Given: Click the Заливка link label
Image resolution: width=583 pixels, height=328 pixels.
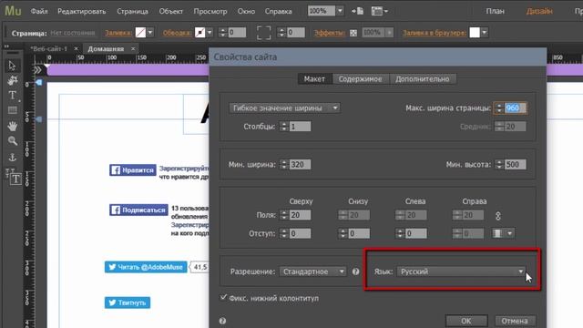Looking at the screenshot, I should point(118,33).
